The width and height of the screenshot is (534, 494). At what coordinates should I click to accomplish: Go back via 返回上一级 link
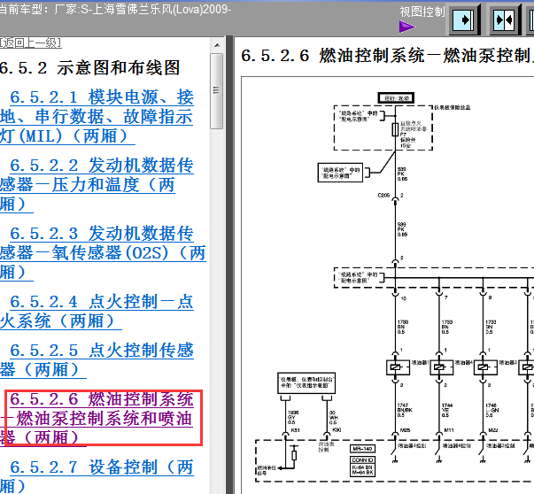pos(31,42)
